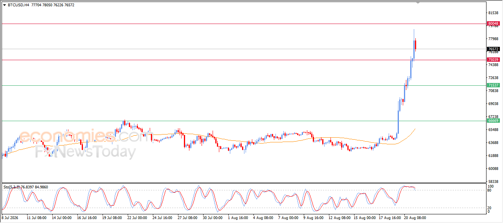Click the 81538 price axis value
503x223 pixels.
[x=493, y=13]
